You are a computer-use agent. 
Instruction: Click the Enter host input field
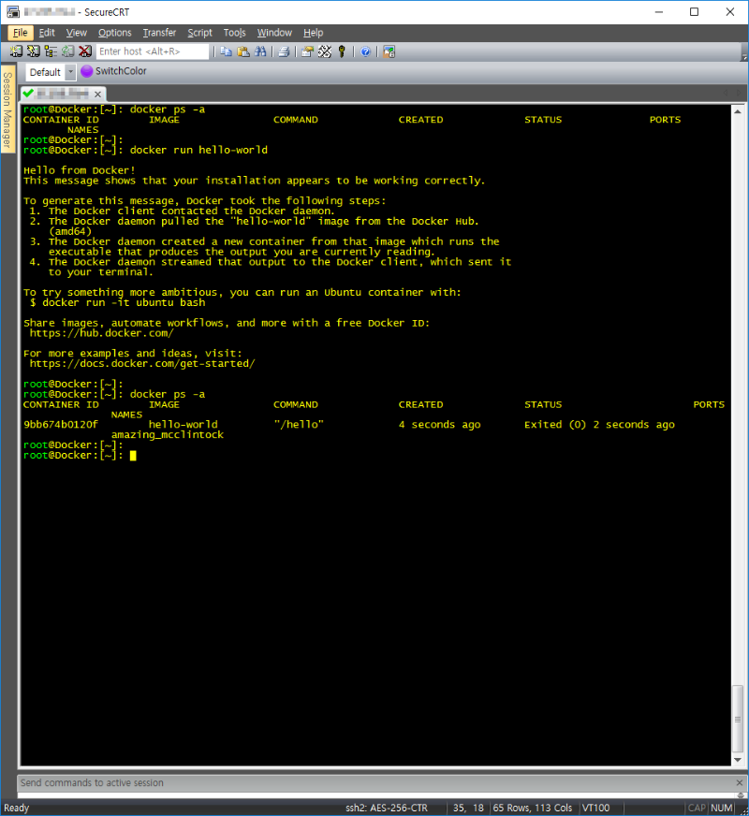(152, 51)
